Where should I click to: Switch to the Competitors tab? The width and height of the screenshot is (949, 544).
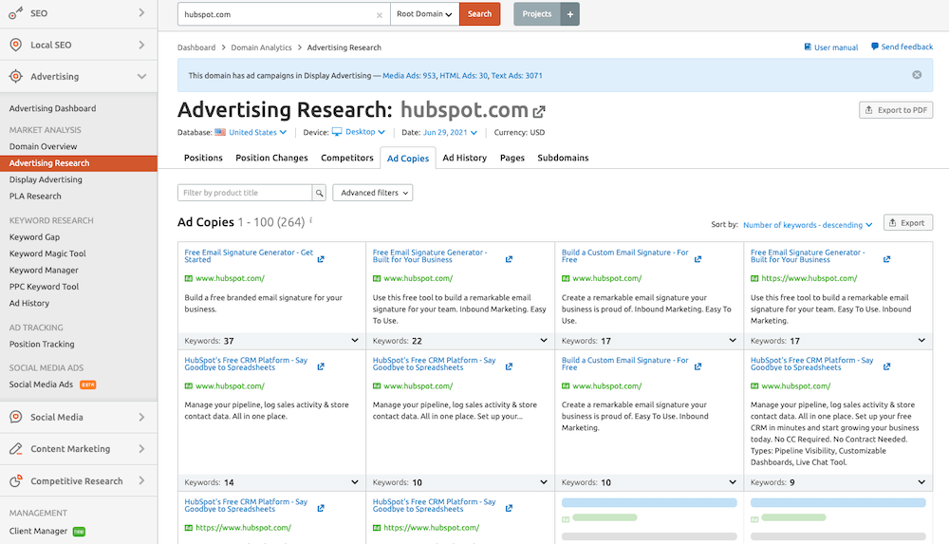click(346, 158)
